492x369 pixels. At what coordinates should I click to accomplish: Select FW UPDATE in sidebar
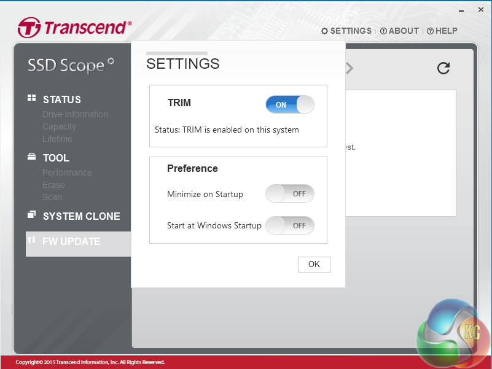coord(78,244)
